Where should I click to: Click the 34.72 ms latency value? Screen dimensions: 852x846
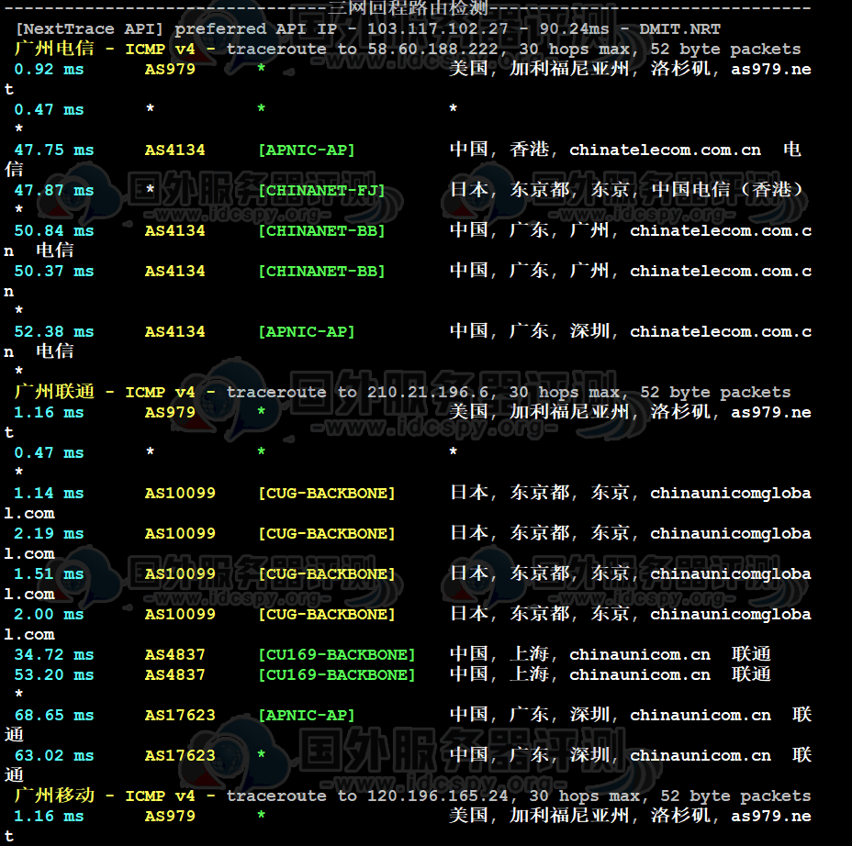point(54,654)
